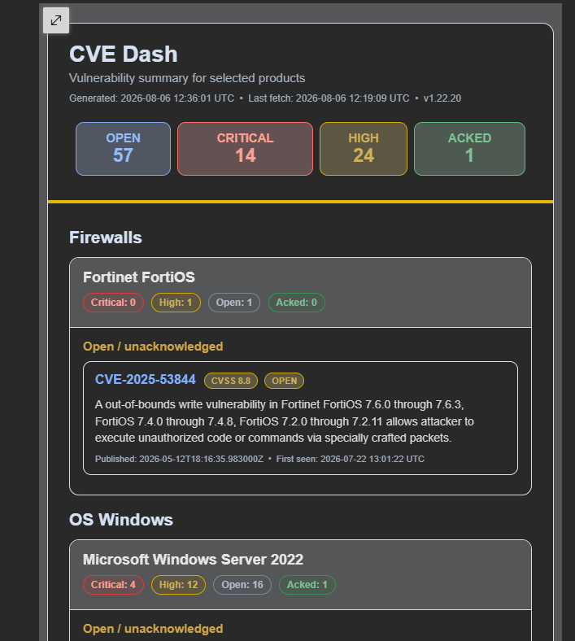Click the OPEN status badge on CVE-2025-53844

(x=284, y=381)
